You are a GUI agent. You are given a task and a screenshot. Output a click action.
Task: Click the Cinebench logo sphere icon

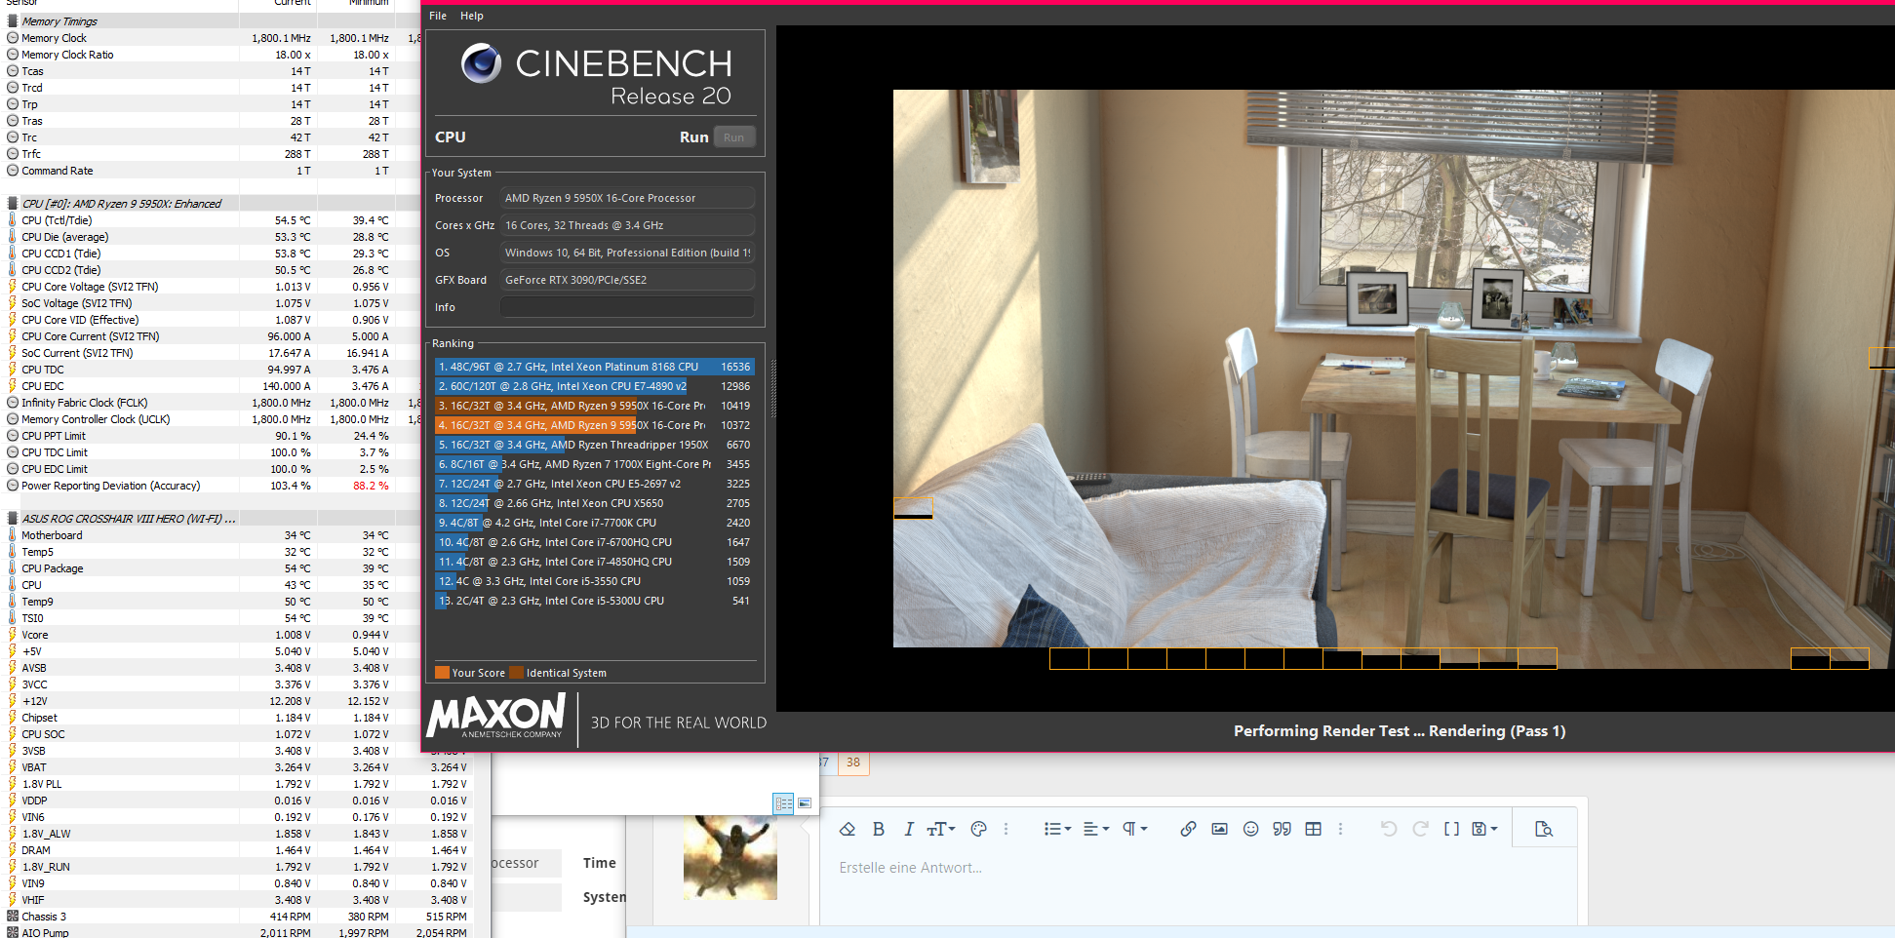(481, 63)
